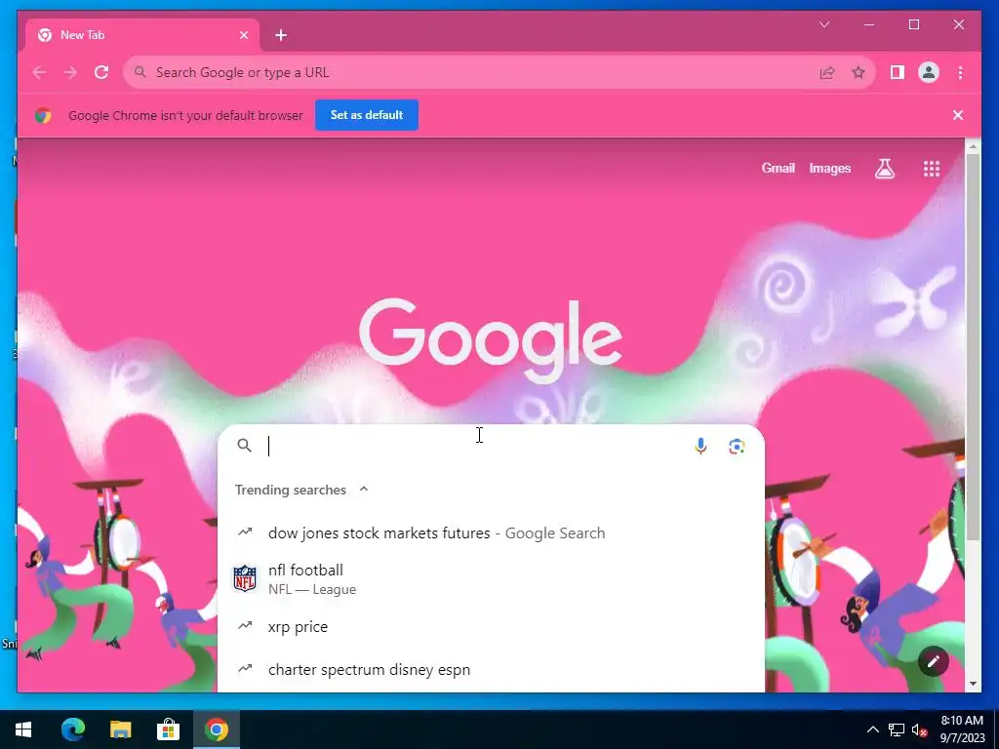
Task: Click the Chrome logo in the notification bar
Action: (43, 115)
